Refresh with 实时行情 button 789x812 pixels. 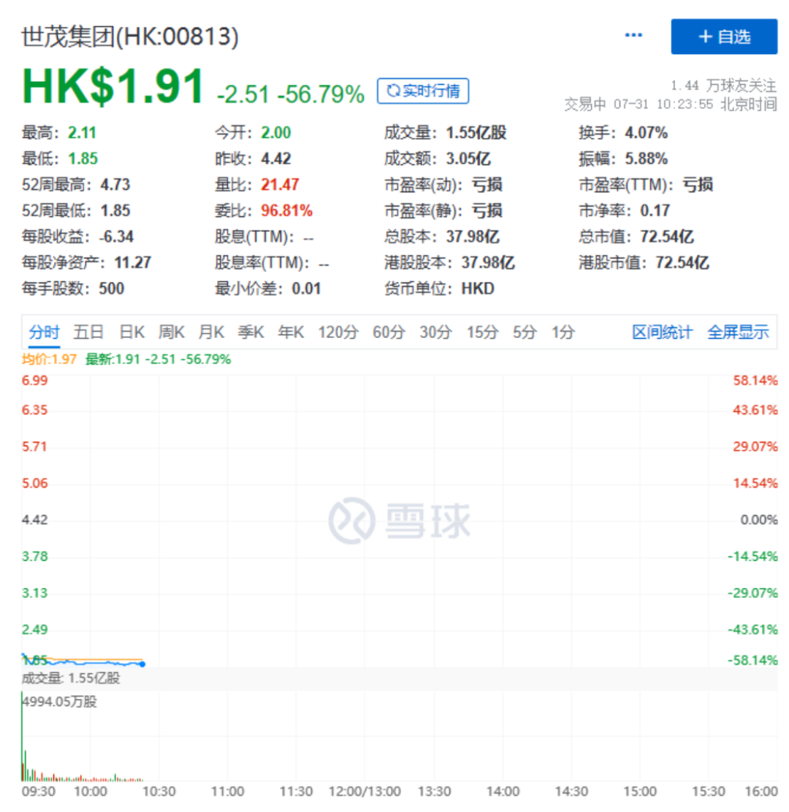point(423,91)
